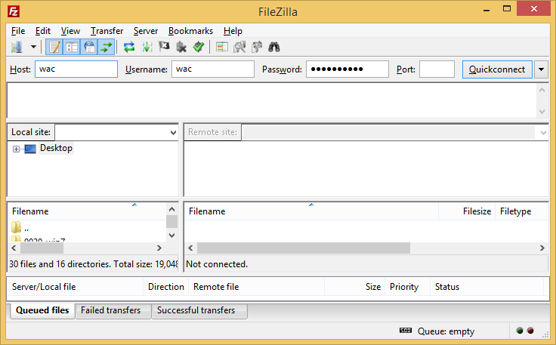
Task: Sort remote files by Filesize column
Action: (x=467, y=211)
